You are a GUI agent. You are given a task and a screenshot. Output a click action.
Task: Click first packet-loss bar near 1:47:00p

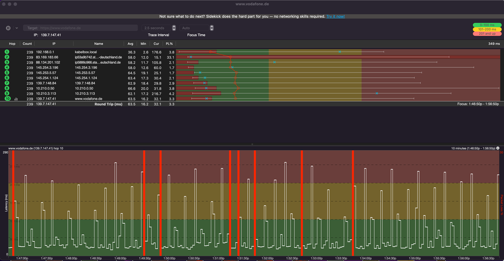[x=13, y=203]
